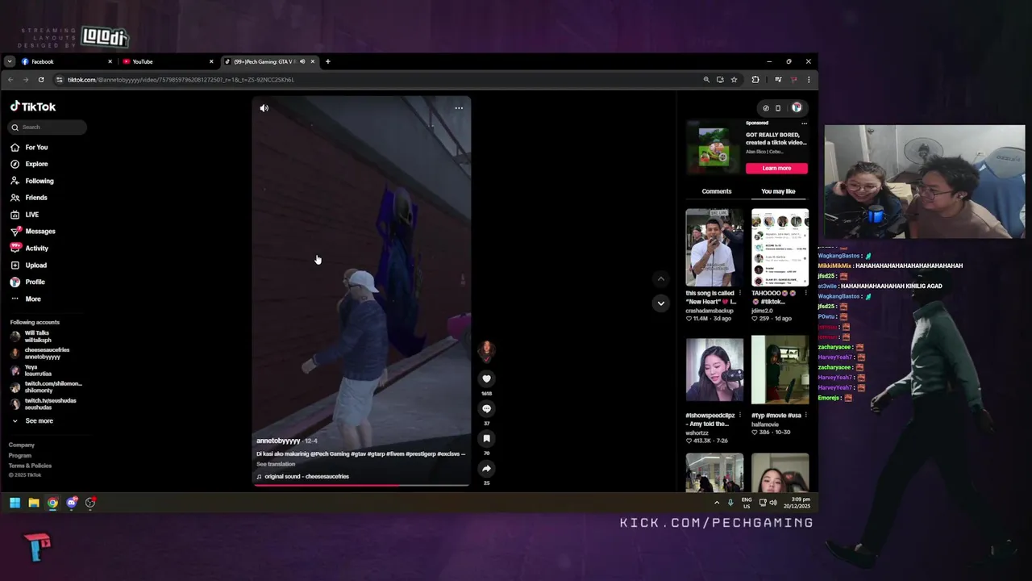Image resolution: width=1032 pixels, height=581 pixels.
Task: Click the TikTok logo
Action: [x=33, y=107]
